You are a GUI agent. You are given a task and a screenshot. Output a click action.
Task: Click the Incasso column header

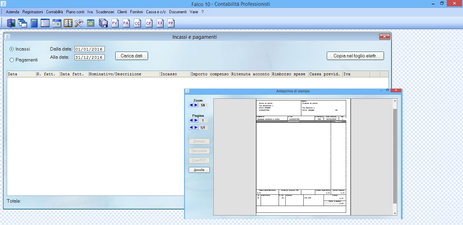click(x=175, y=74)
